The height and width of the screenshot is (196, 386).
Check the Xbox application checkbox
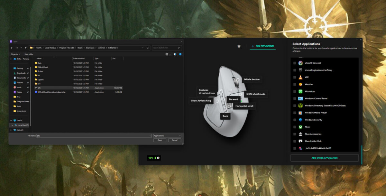point(295,127)
